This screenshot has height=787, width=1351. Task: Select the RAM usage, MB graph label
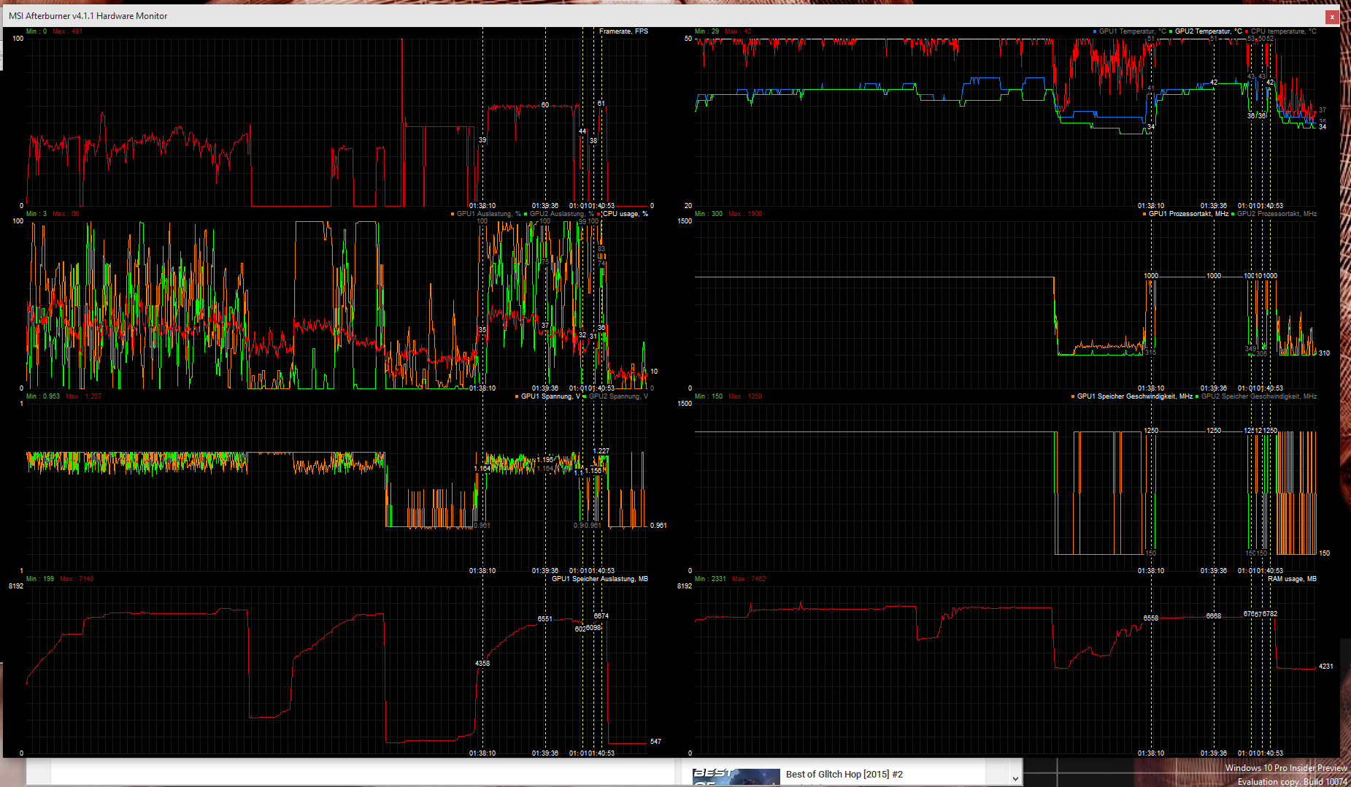click(x=1292, y=579)
